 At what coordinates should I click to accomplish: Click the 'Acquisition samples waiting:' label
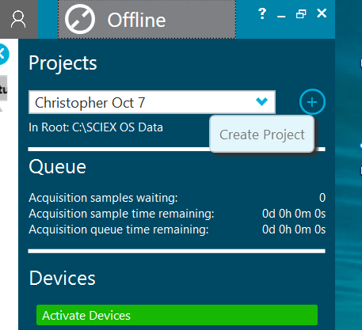point(103,198)
